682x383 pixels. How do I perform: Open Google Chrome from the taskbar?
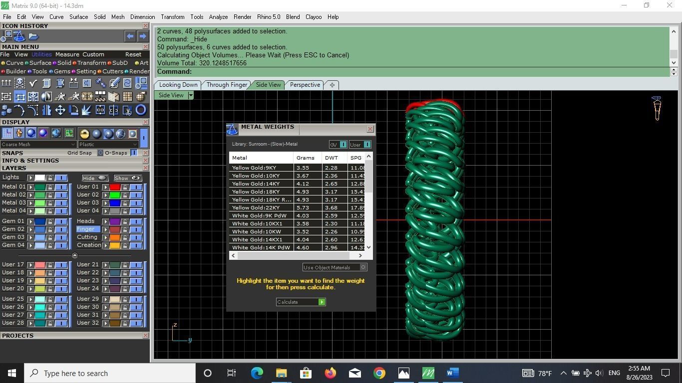pyautogui.click(x=379, y=373)
